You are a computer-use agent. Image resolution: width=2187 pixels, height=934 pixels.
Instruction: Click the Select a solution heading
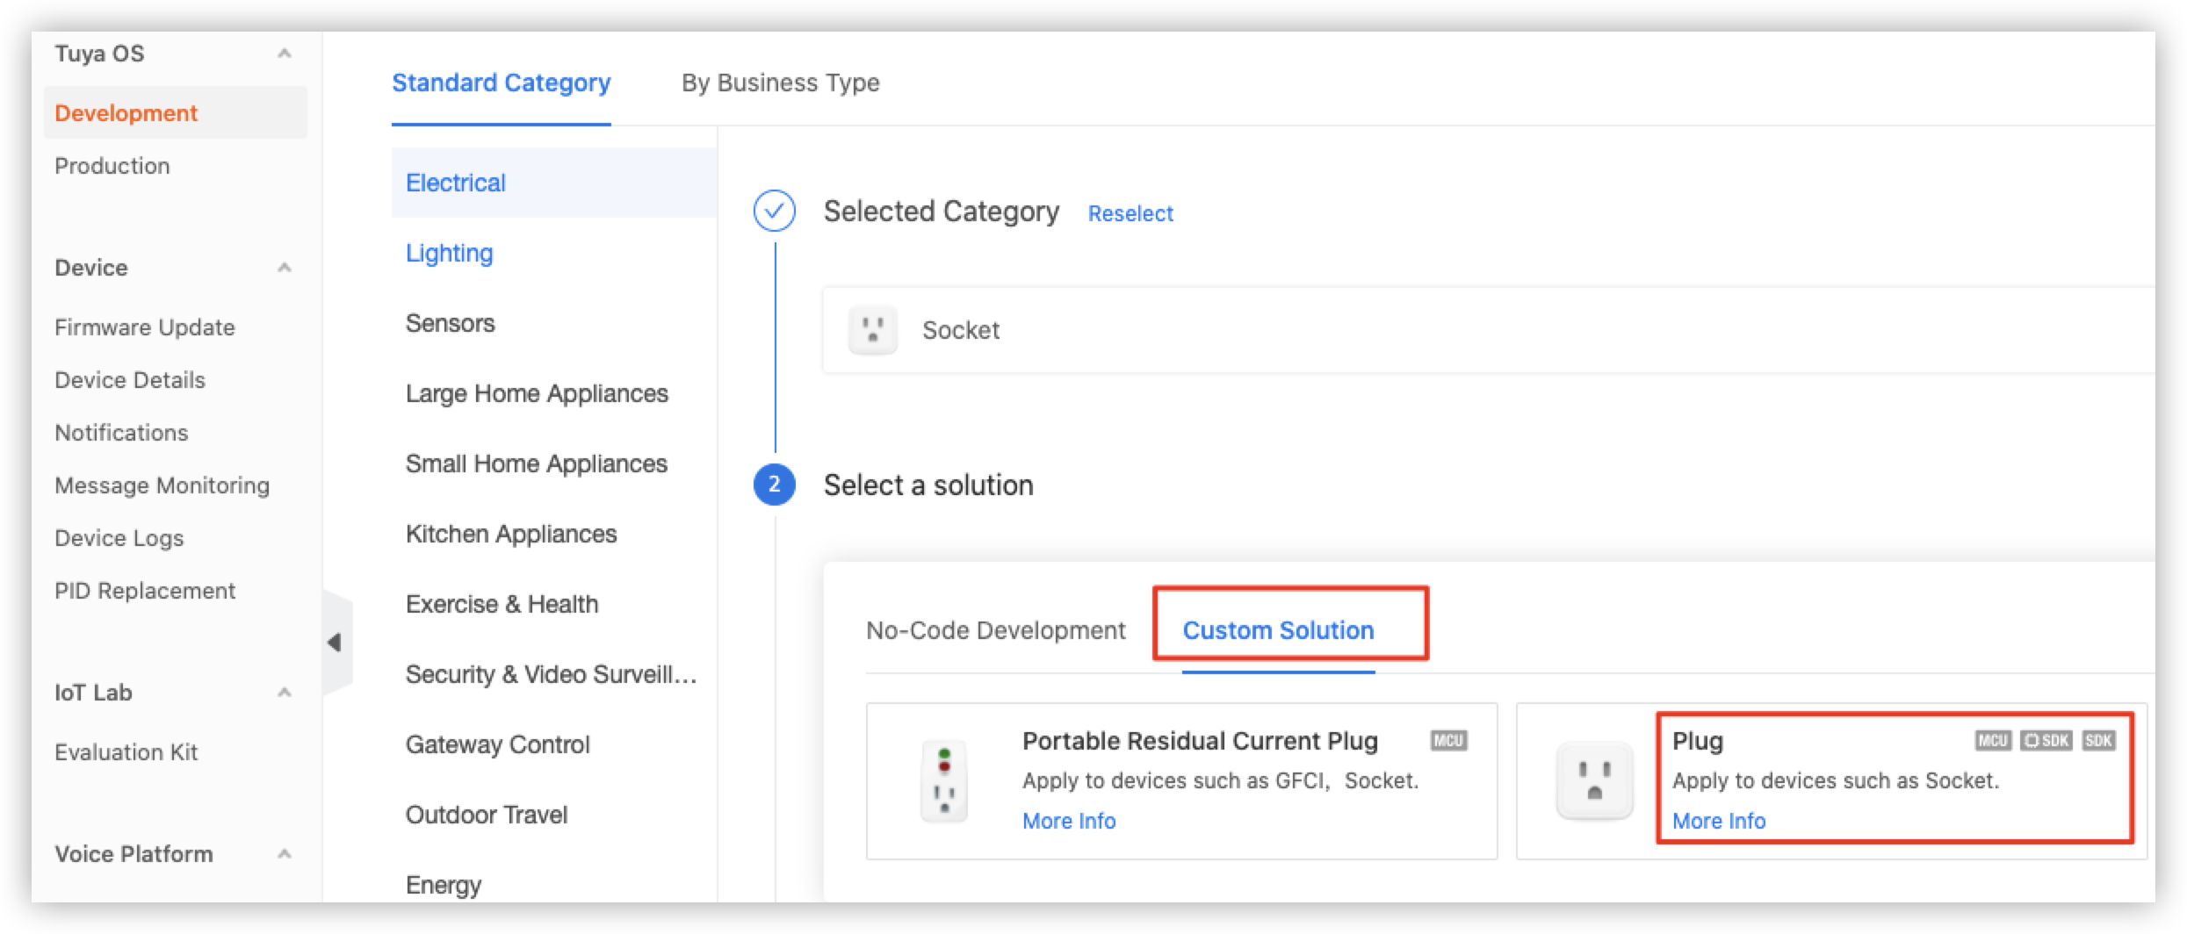tap(928, 485)
